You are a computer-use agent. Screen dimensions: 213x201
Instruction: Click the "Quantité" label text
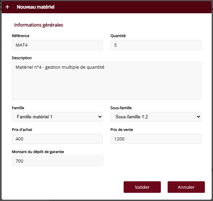pyautogui.click(x=118, y=36)
